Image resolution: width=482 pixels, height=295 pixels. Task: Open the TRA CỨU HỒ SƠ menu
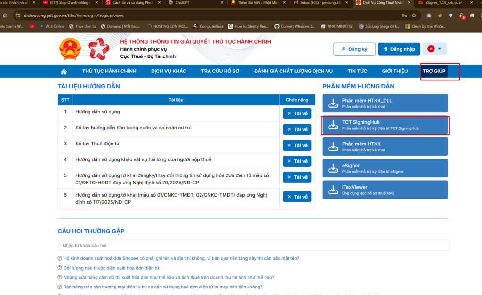pos(220,72)
